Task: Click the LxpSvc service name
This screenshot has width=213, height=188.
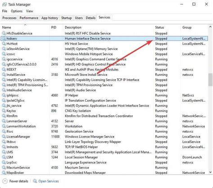Action: click(x=12, y=162)
